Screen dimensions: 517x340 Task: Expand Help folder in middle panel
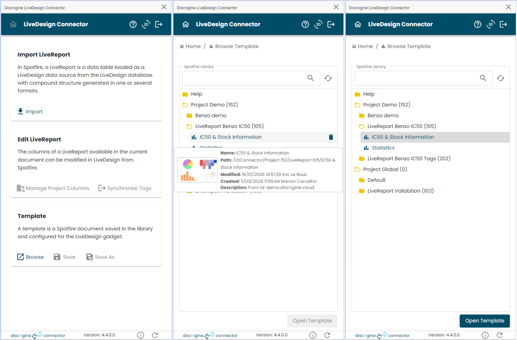tap(192, 94)
